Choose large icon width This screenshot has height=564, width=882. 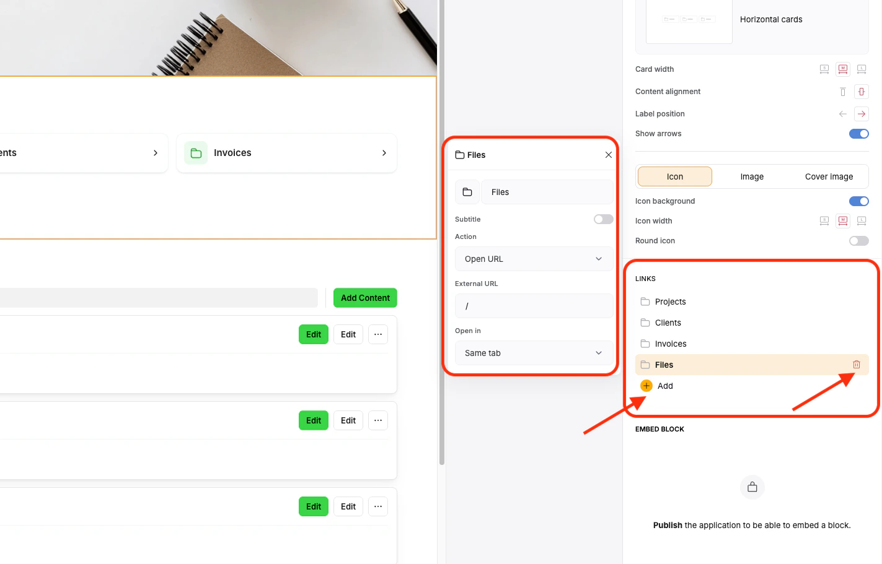click(862, 221)
